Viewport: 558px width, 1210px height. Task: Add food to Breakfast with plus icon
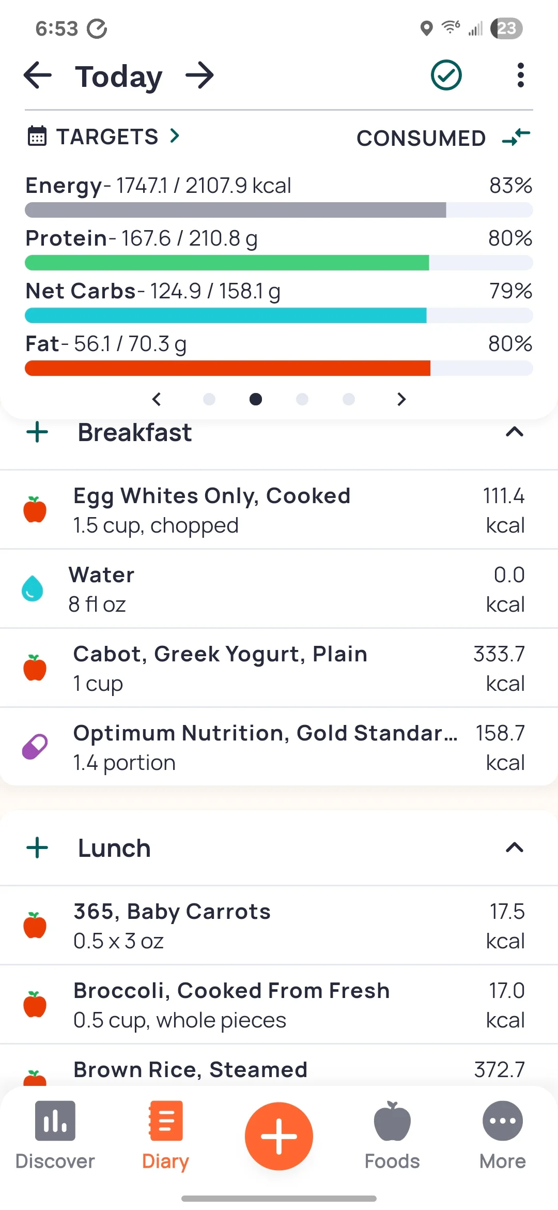pos(37,432)
